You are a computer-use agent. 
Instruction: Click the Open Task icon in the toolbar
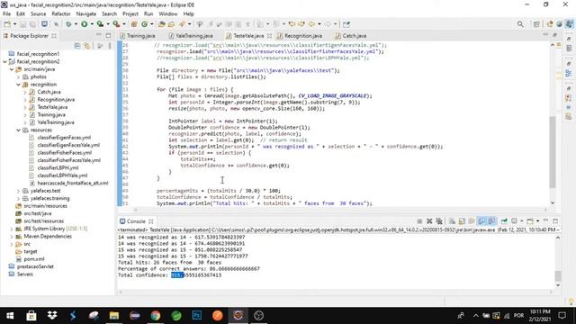[172, 24]
